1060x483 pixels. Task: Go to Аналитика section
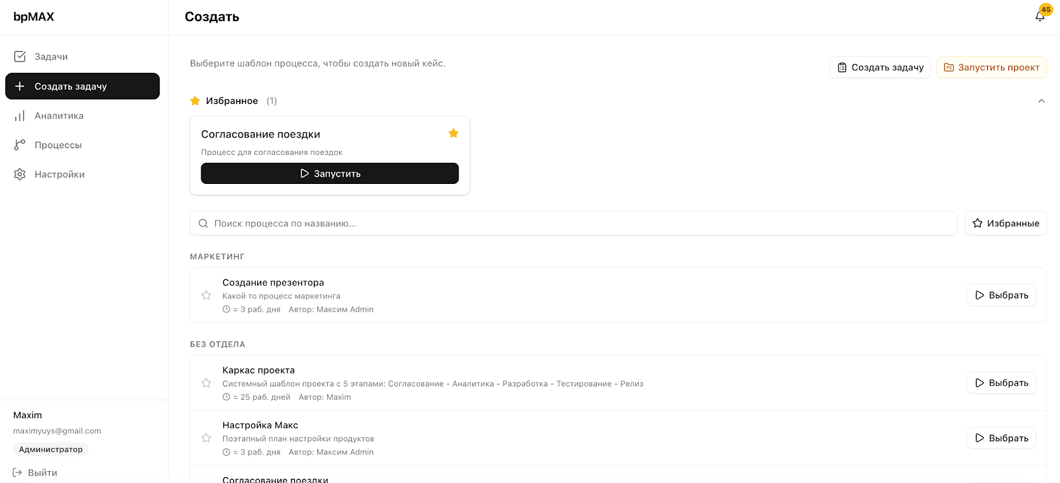[59, 116]
